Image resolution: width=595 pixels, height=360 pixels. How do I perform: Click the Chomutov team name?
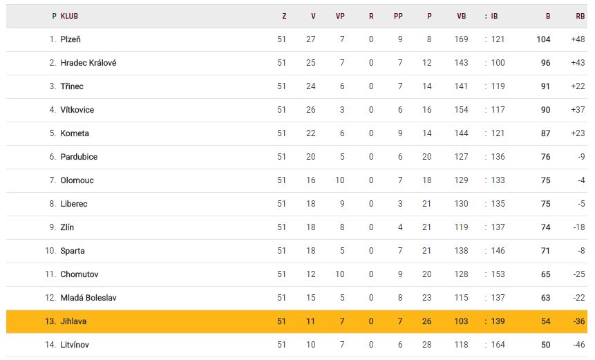point(79,274)
